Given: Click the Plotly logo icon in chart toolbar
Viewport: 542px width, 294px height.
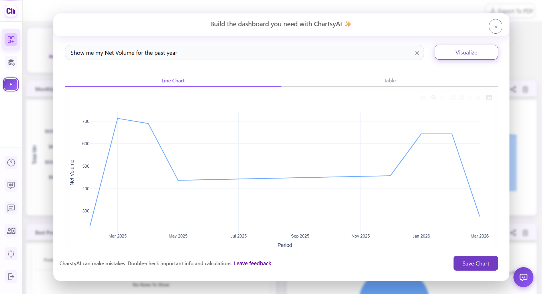Looking at the screenshot, I should tap(489, 98).
